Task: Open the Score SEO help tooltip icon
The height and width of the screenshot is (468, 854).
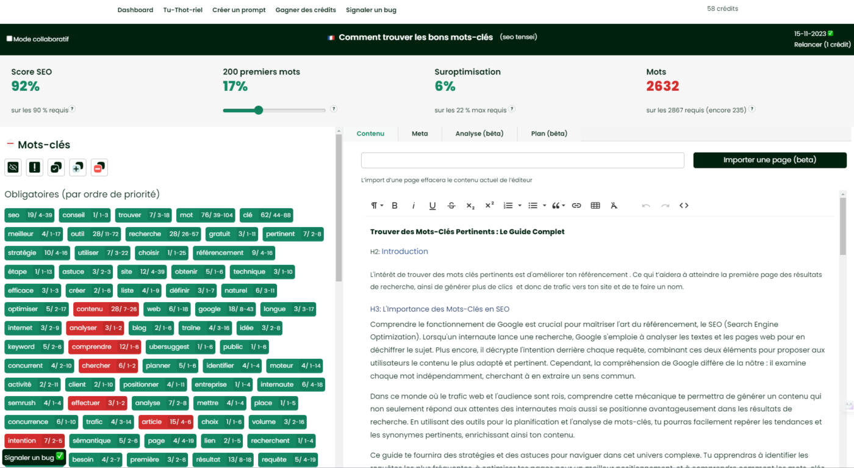Action: click(x=72, y=109)
